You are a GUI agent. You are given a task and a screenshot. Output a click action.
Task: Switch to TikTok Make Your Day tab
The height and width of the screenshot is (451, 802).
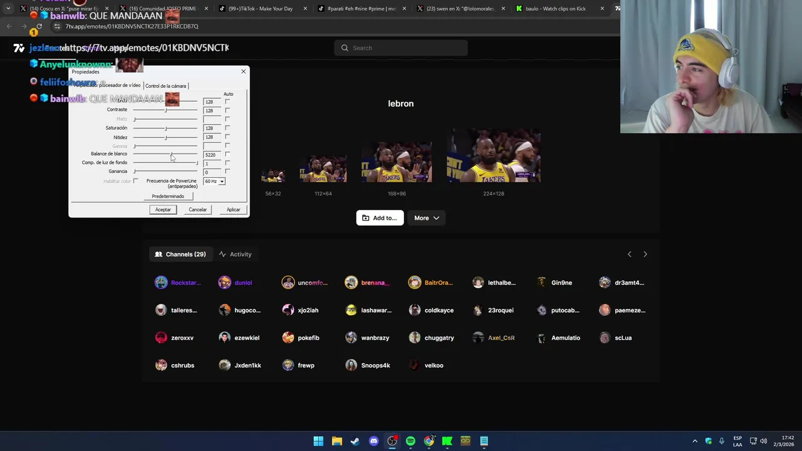pos(261,9)
